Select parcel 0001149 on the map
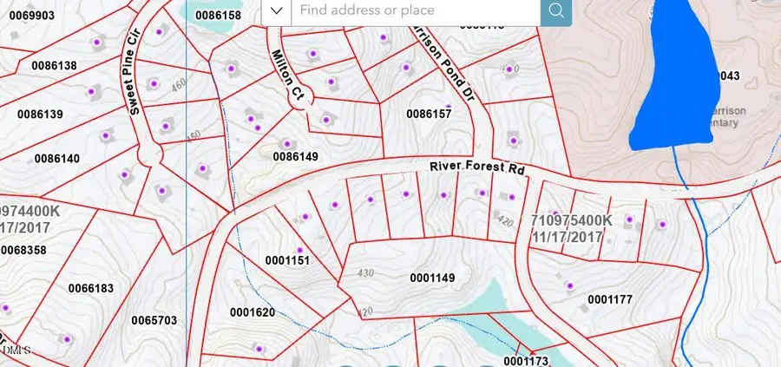The image size is (781, 367). 432,278
